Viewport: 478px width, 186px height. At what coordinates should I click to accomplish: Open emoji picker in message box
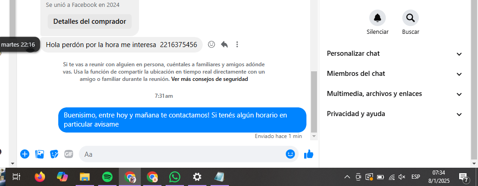pyautogui.click(x=290, y=154)
